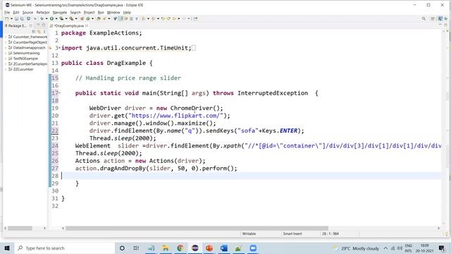
Task: Click the Next Annotation toolbar icon
Action: pyautogui.click(x=143, y=19)
